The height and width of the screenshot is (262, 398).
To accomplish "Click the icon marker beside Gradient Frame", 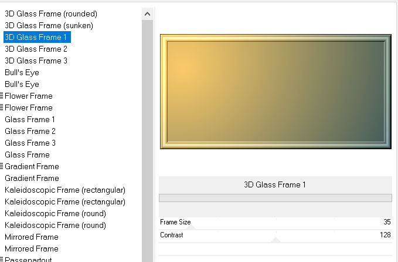I will (2, 166).
